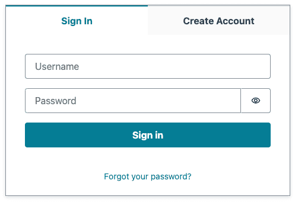The width and height of the screenshot is (295, 222).
Task: Reveal typed password with eye button
Action: [256, 101]
